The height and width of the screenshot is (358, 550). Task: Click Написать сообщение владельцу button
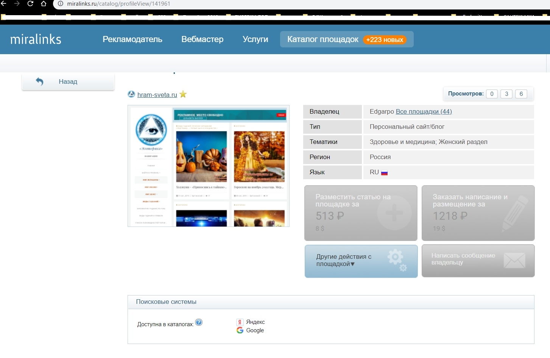click(x=478, y=261)
